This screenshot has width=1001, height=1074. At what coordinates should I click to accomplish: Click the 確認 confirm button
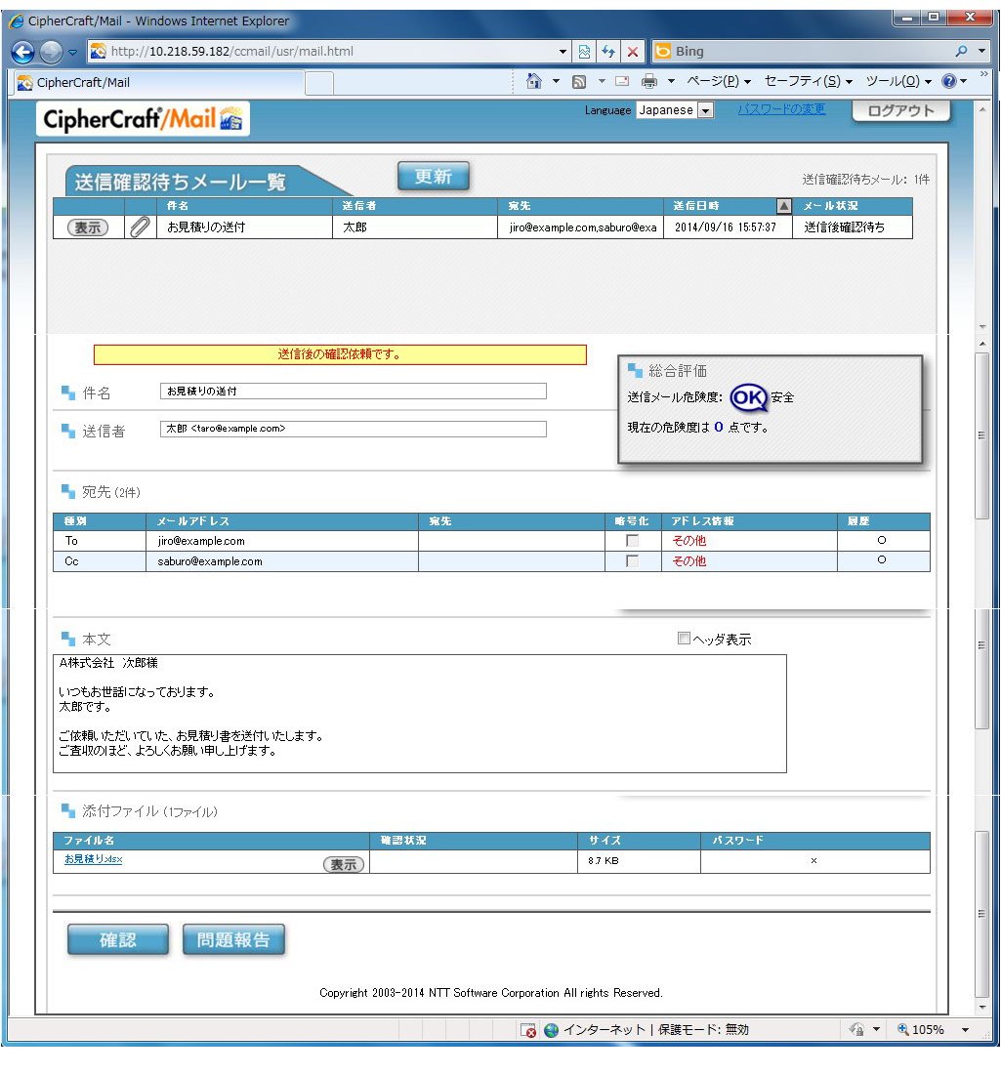118,939
